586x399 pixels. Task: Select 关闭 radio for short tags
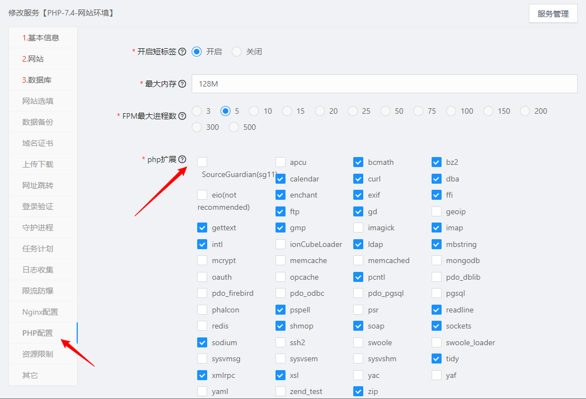[237, 52]
